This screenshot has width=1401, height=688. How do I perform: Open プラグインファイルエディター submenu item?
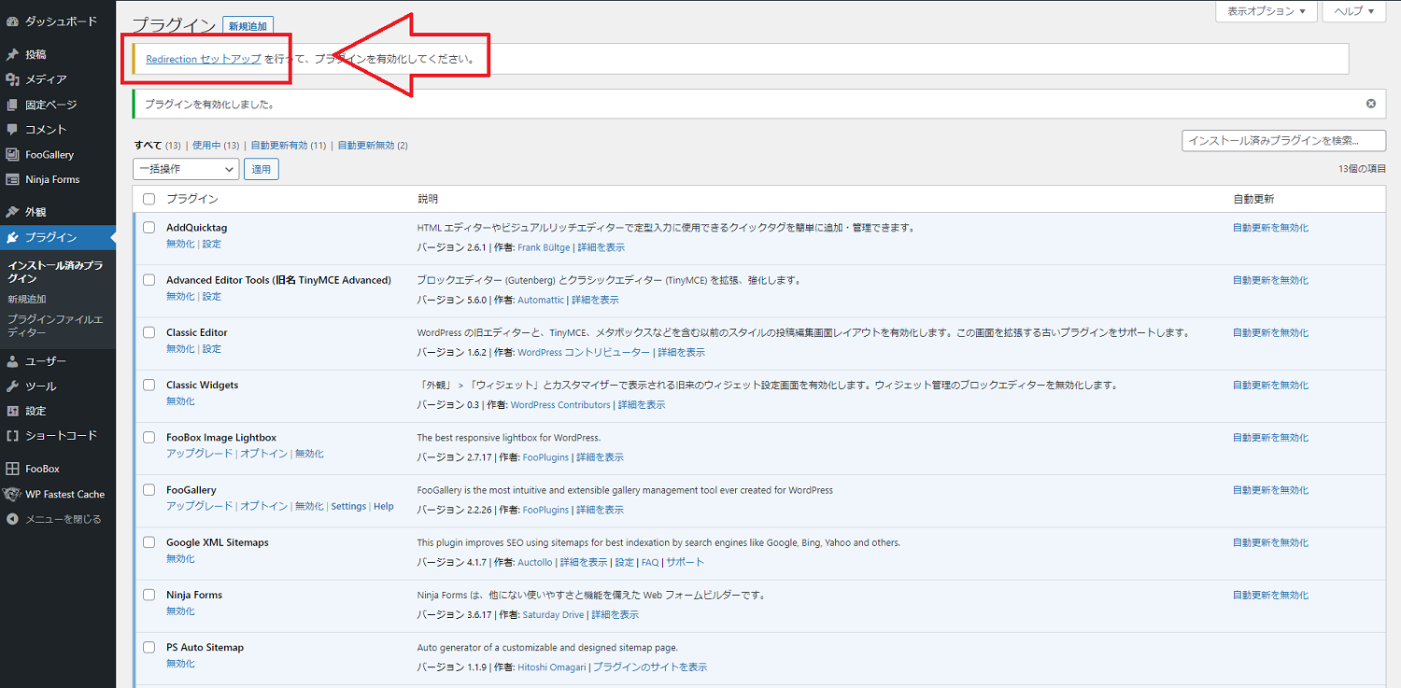point(55,326)
